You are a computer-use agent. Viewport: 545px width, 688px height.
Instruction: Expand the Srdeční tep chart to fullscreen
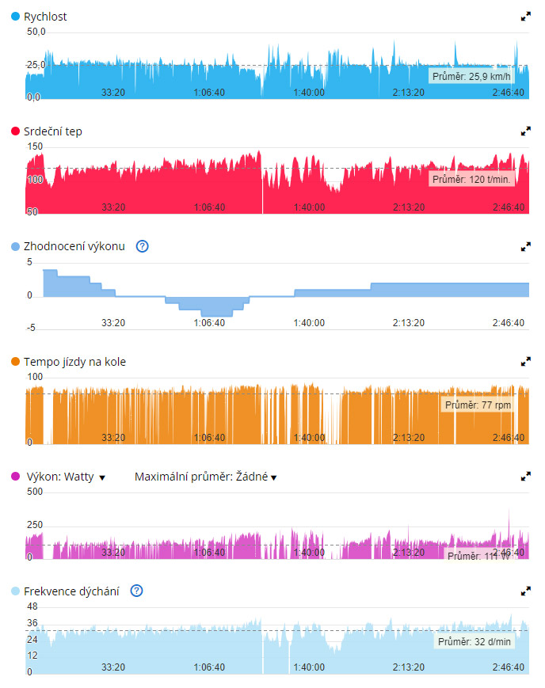pos(525,131)
